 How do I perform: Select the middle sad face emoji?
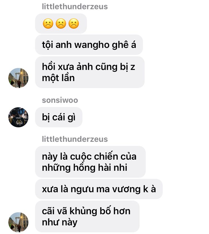pos(61,24)
